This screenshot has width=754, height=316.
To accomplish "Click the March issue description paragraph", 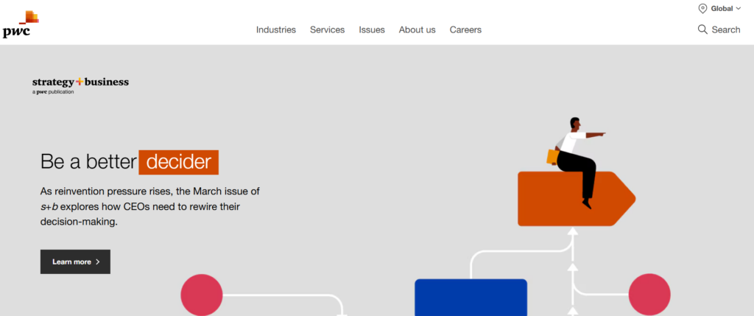I will 150,206.
